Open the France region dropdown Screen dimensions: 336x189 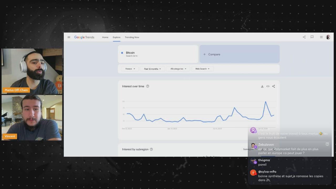point(130,69)
